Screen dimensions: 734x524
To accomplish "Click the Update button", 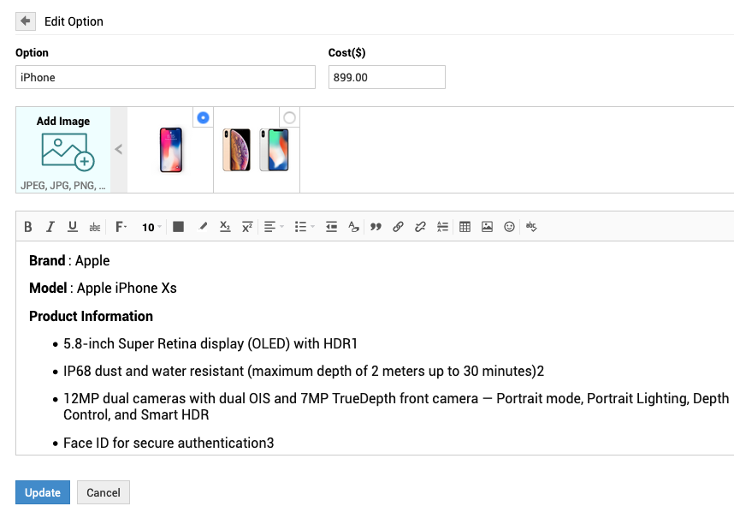I will 43,492.
